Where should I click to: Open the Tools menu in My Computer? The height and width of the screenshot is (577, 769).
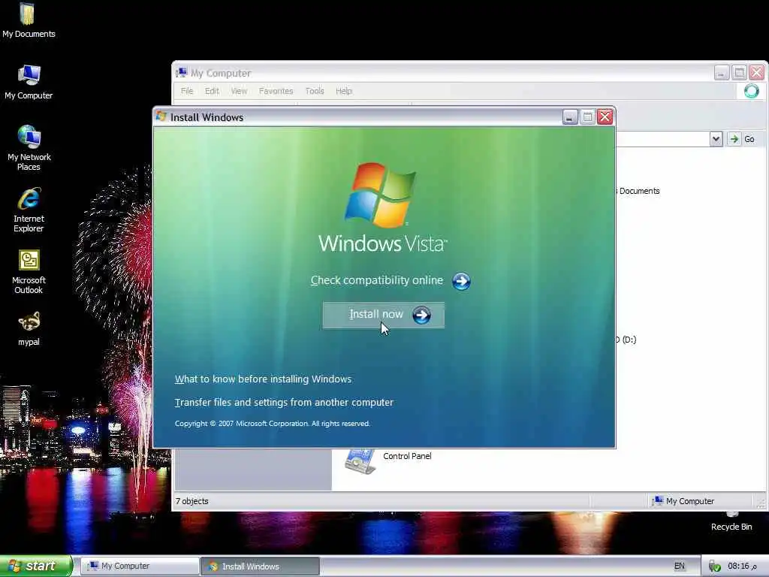coord(315,91)
